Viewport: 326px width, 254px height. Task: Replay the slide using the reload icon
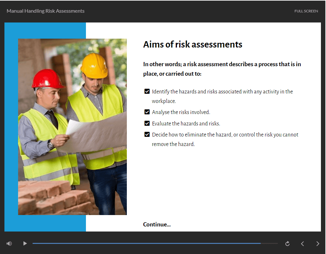click(x=287, y=244)
